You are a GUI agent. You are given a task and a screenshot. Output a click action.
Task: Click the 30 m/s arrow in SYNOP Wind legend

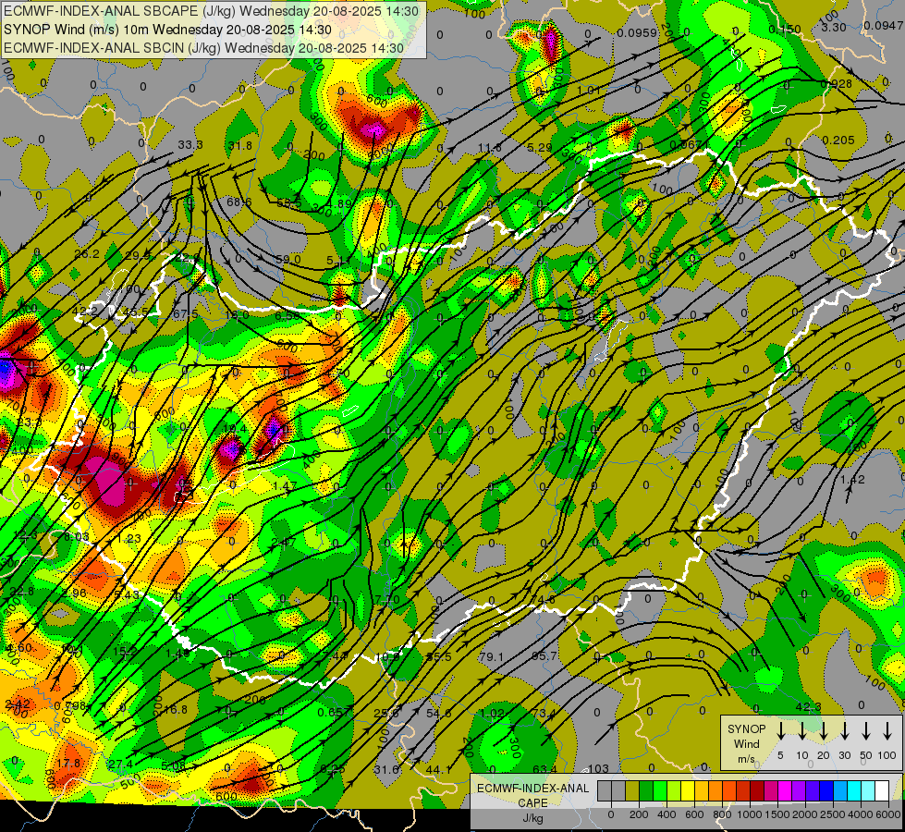[x=844, y=731]
